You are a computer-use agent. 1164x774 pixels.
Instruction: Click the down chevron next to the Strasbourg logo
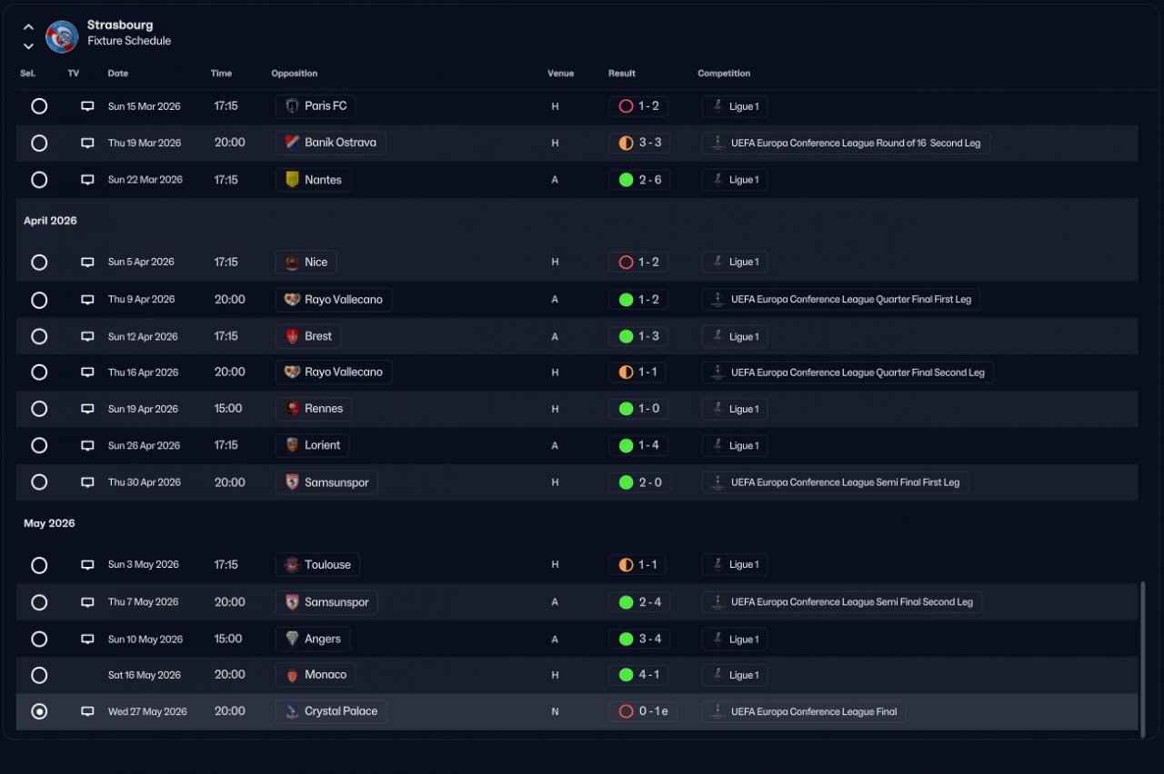pyautogui.click(x=28, y=45)
